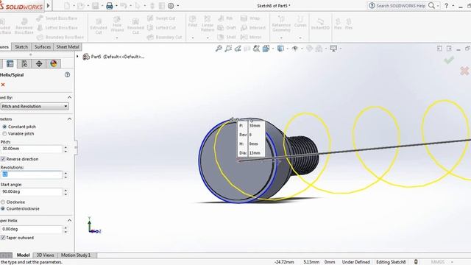471x265 pixels.
Task: Expand the SOLIDWORKS menu flyout arrow
Action: tap(48, 5)
